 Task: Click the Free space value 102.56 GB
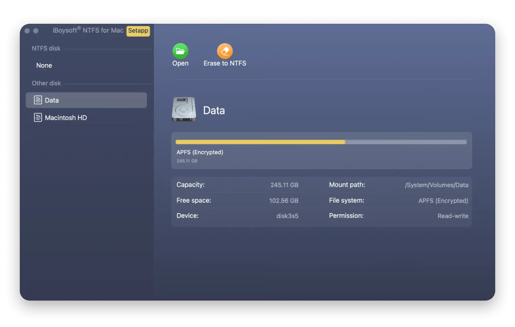pyautogui.click(x=284, y=200)
